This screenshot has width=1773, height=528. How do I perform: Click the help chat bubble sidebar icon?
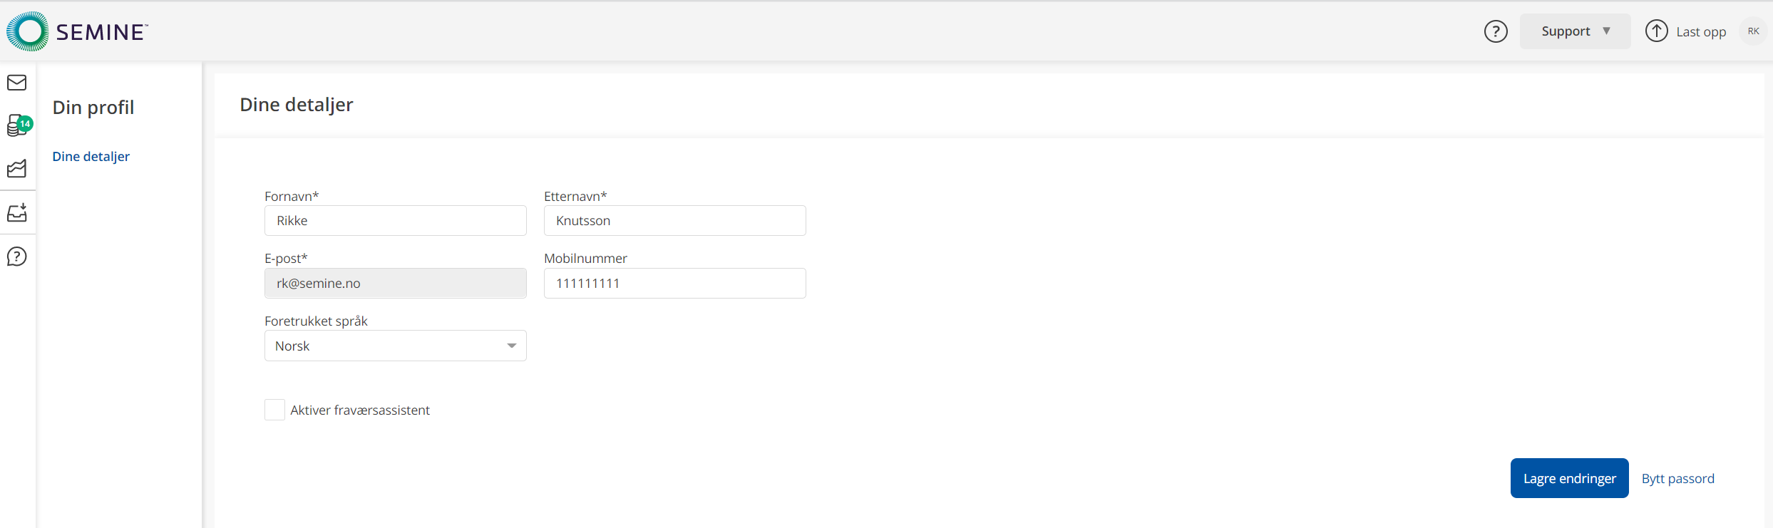(17, 257)
